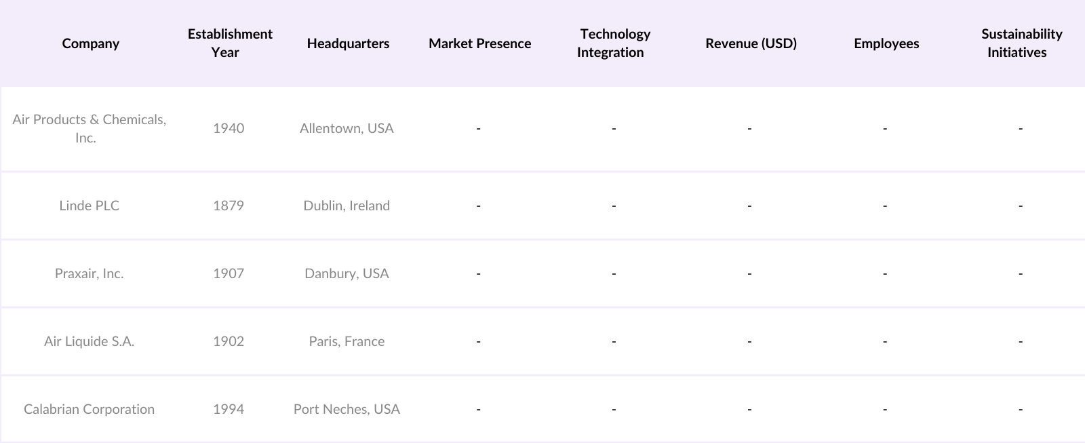Screen dimensions: 1085x443
Task: Click the Company column header
Action: (90, 43)
